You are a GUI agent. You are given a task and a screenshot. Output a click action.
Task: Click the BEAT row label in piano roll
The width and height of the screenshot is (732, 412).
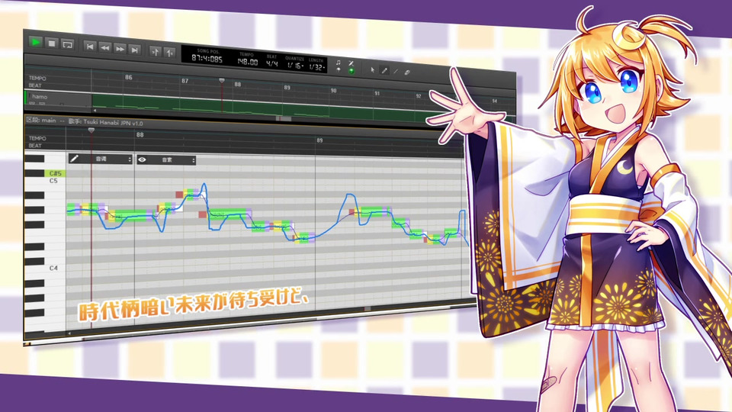[x=35, y=146]
